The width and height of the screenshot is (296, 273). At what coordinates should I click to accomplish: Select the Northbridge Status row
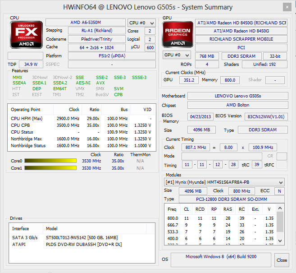[82, 146]
